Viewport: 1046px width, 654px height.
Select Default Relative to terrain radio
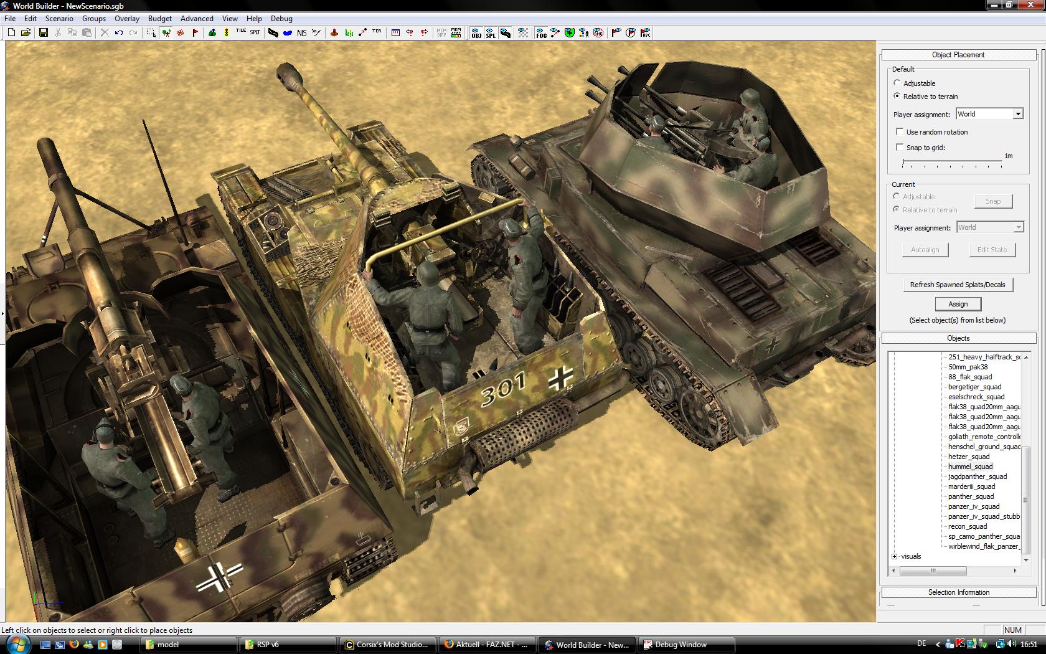897,96
